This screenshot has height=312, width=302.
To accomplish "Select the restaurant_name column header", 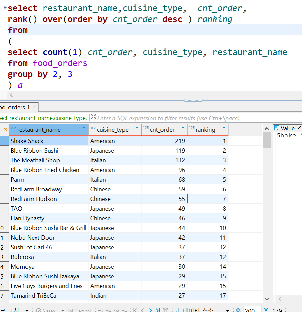I will coord(49,130).
